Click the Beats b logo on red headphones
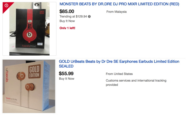188x116 pixels. coord(30,35)
